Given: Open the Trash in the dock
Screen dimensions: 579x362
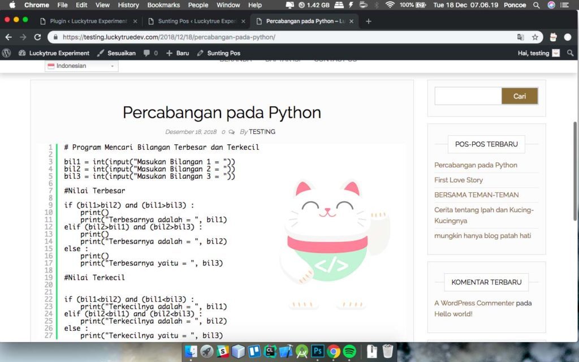Looking at the screenshot, I should point(387,351).
